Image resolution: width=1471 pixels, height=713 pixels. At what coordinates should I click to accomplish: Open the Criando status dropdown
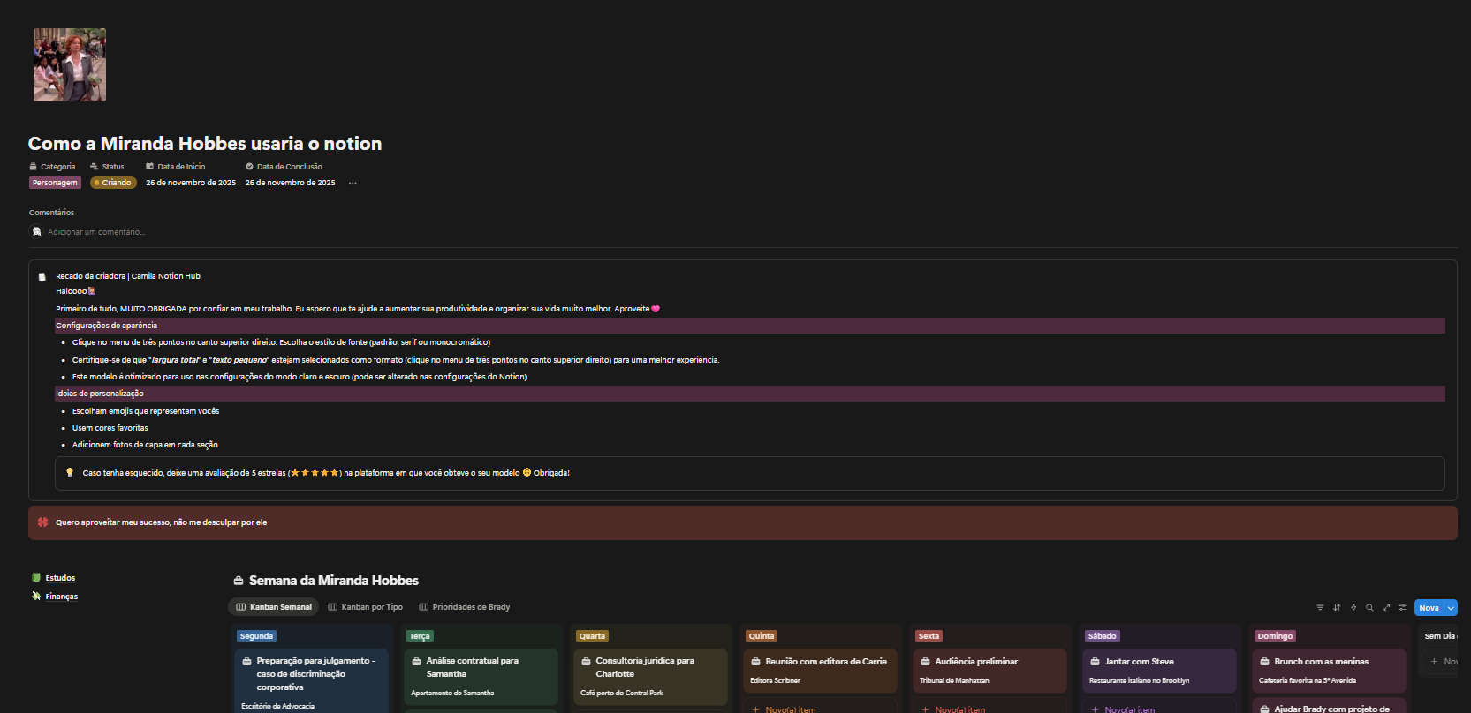[x=113, y=183]
